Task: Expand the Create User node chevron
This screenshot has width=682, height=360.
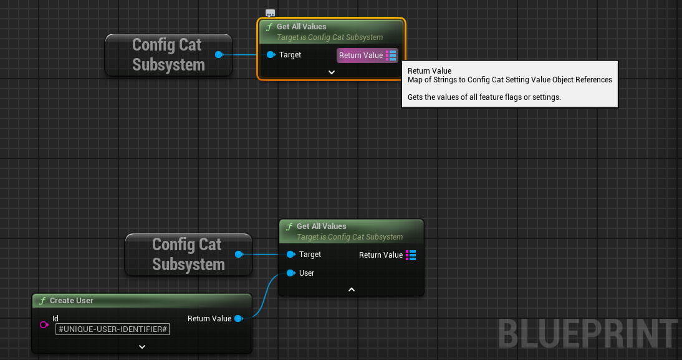Action: [x=142, y=346]
